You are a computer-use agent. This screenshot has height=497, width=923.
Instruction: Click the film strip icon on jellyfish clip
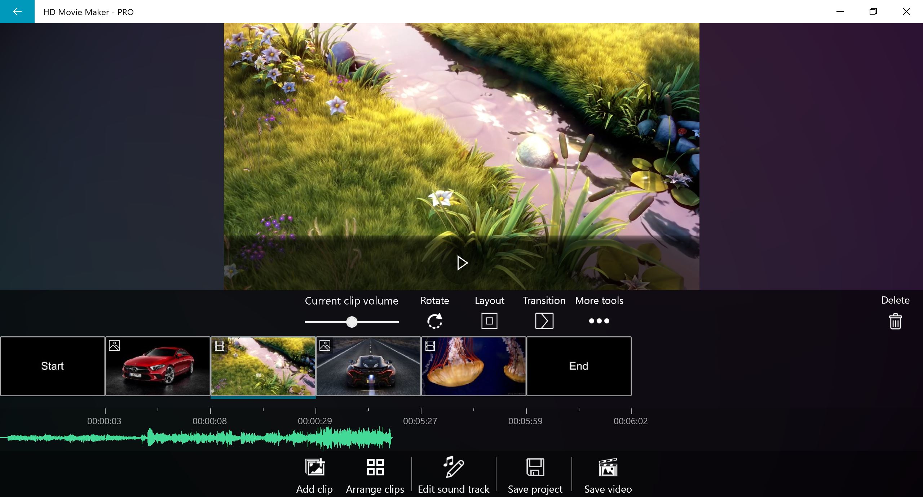[430, 345]
